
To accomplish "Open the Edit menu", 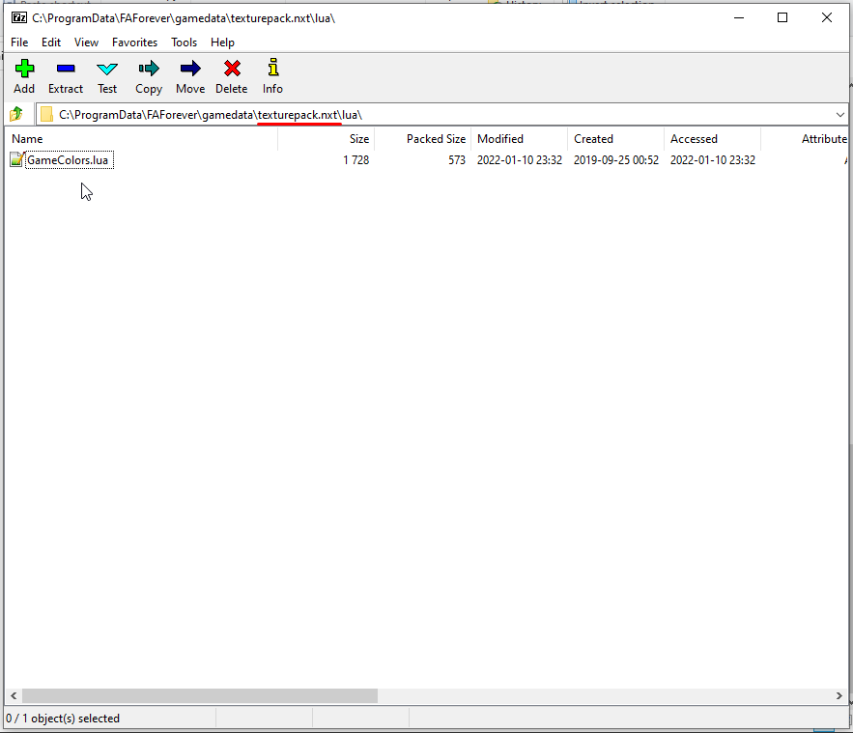I will coord(51,42).
